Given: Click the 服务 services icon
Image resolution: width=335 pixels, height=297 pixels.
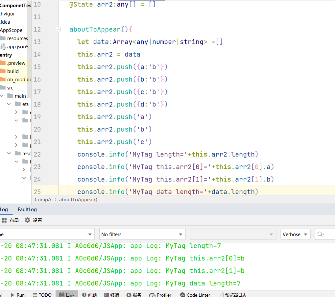Looking at the screenshot, I should coord(129,295).
